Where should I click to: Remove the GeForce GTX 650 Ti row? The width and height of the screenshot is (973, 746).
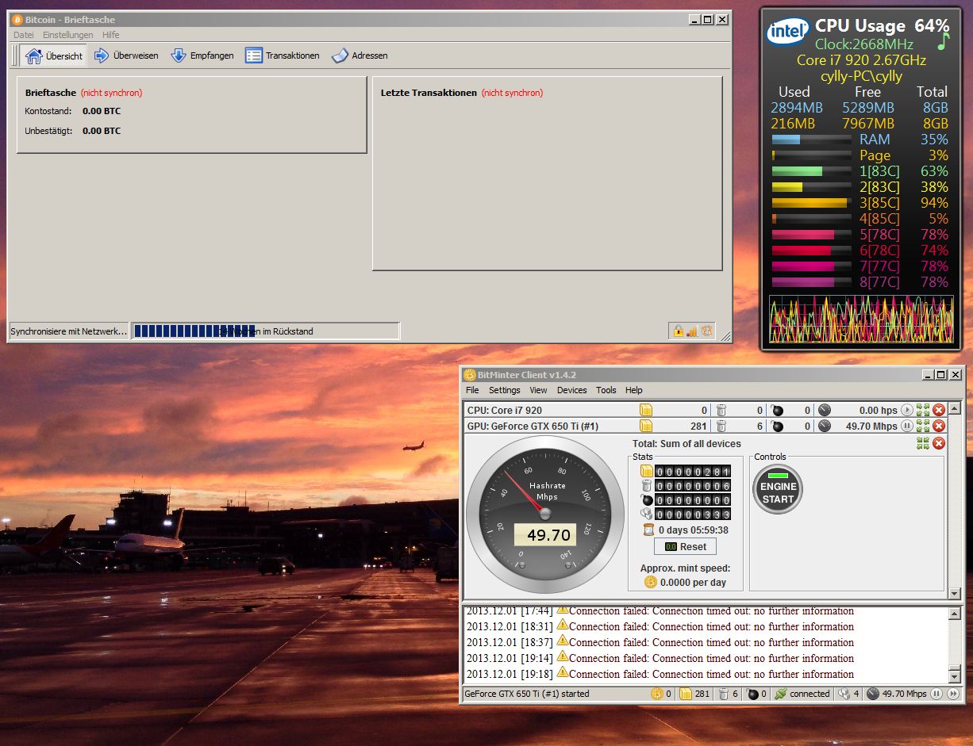click(939, 426)
